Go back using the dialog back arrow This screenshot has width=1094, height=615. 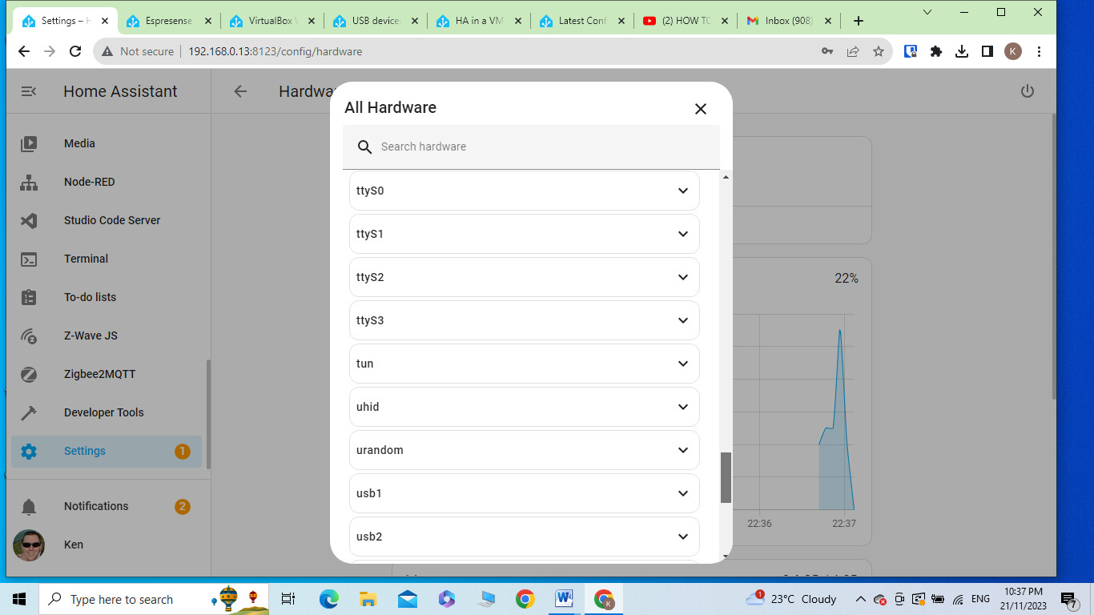pos(239,91)
